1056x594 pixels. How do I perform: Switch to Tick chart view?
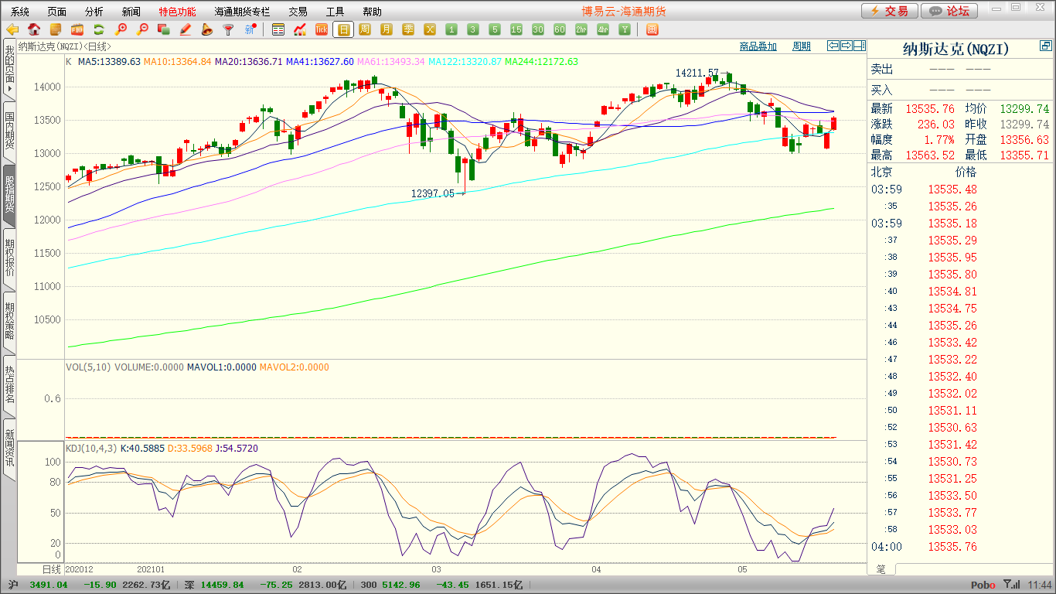point(322,29)
